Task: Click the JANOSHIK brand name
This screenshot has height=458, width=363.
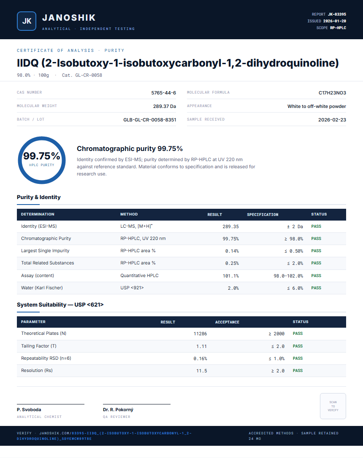Action: pyautogui.click(x=69, y=18)
